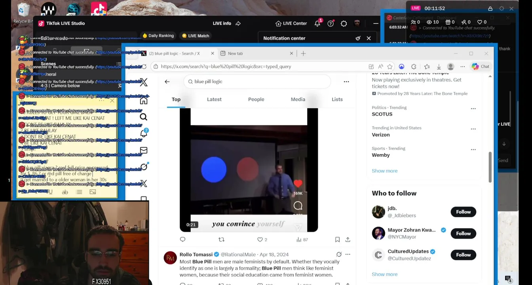Switch to People search tab
The height and width of the screenshot is (285, 532).
256,99
